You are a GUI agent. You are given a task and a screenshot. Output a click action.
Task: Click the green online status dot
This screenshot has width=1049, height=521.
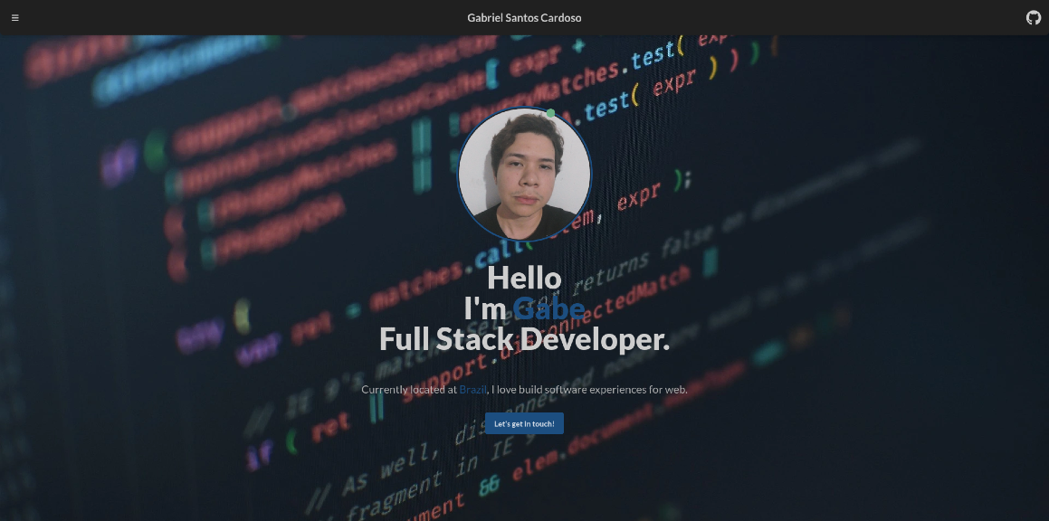click(x=550, y=113)
